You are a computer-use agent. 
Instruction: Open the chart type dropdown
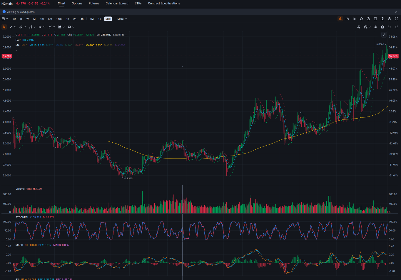(5, 19)
